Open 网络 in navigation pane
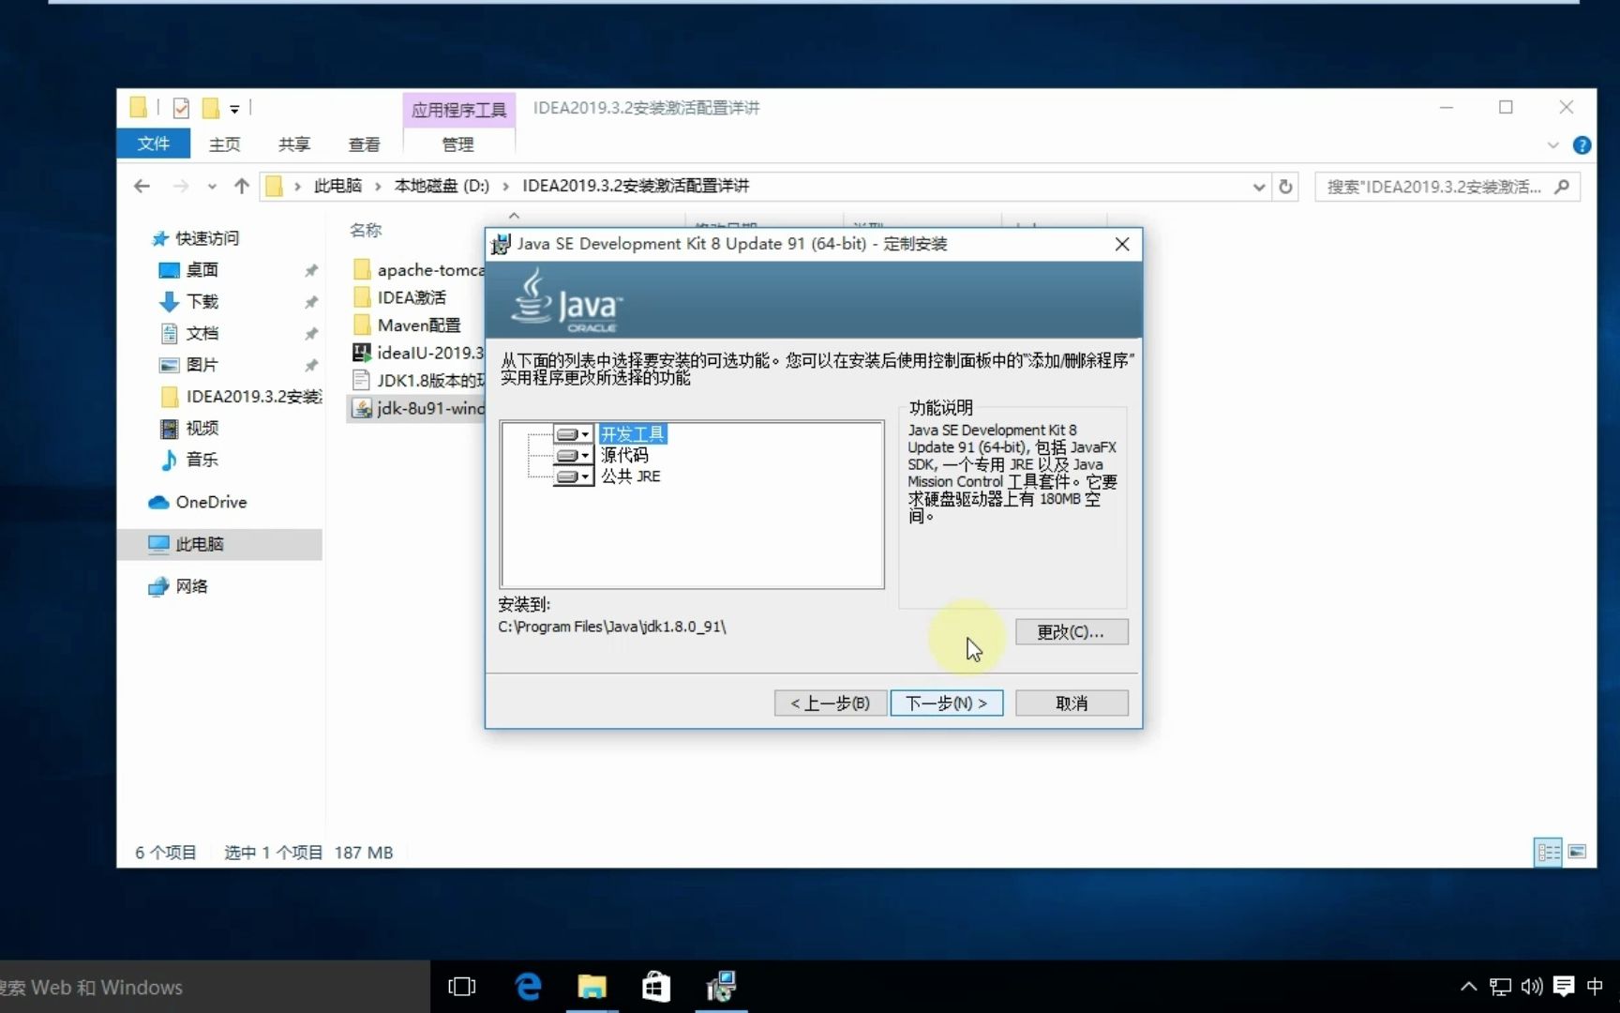 pos(191,586)
